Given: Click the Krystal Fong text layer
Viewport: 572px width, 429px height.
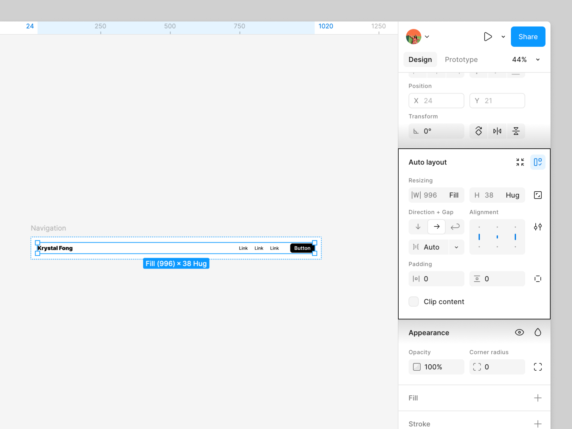Looking at the screenshot, I should 55,248.
